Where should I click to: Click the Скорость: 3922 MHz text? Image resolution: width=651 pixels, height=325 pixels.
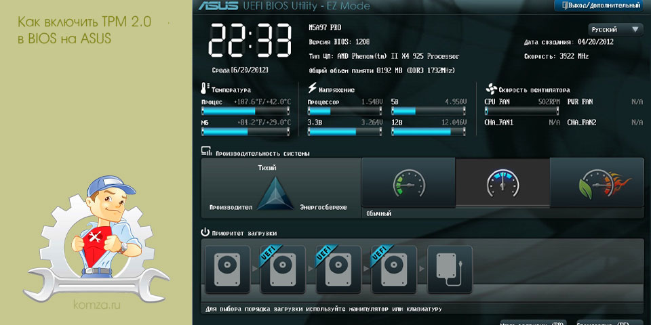[x=556, y=56]
